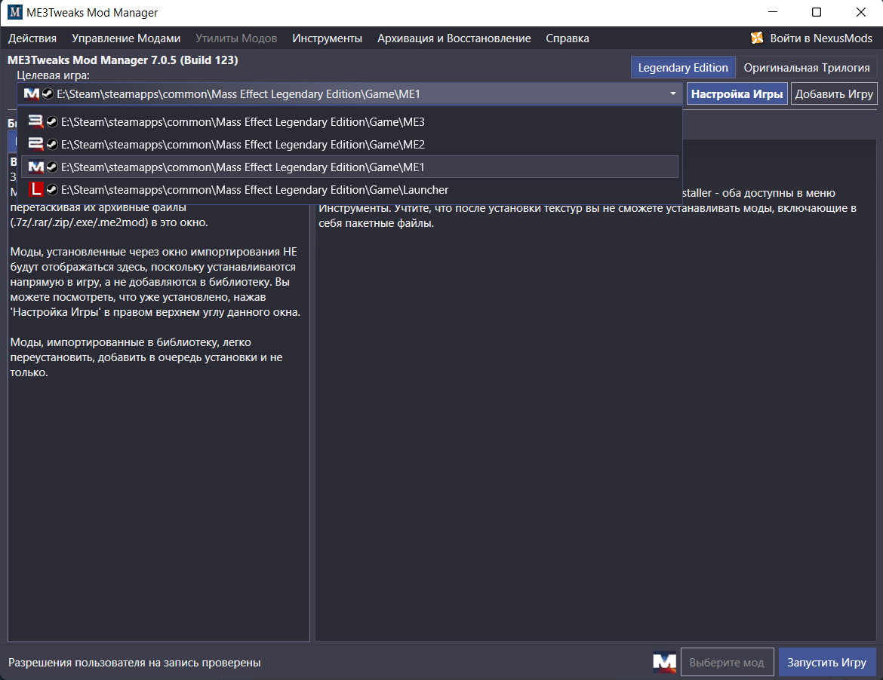883x680 pixels.
Task: Click the Steam icon on ME1 list row
Action: coord(52,167)
